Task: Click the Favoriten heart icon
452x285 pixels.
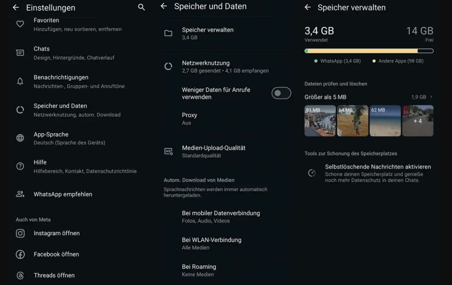Action: pyautogui.click(x=20, y=24)
